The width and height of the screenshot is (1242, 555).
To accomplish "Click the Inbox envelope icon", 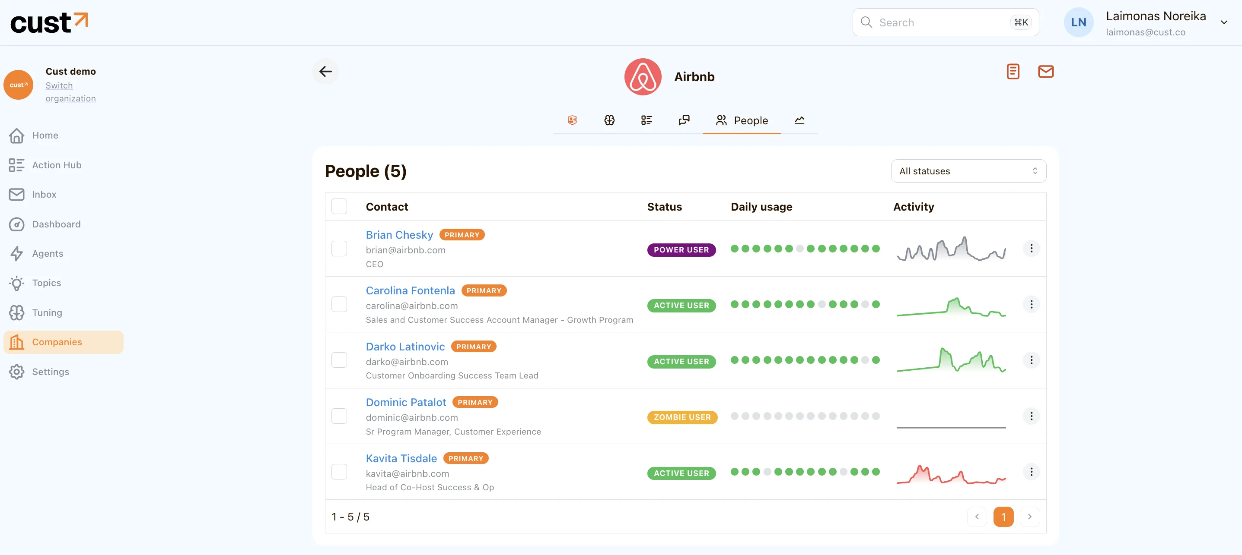I will [16, 195].
